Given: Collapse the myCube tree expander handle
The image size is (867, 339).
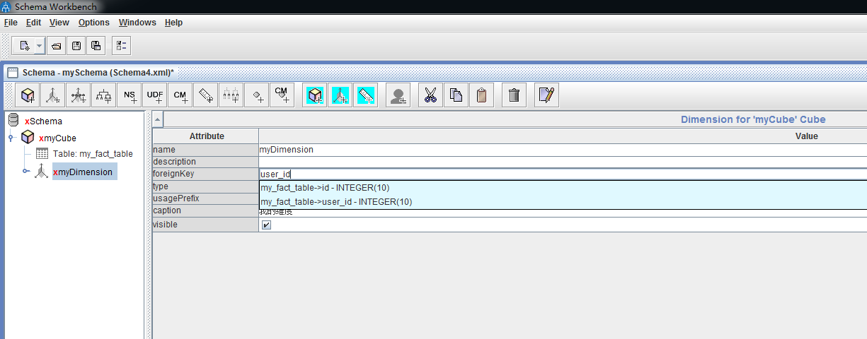Looking at the screenshot, I should [11, 138].
